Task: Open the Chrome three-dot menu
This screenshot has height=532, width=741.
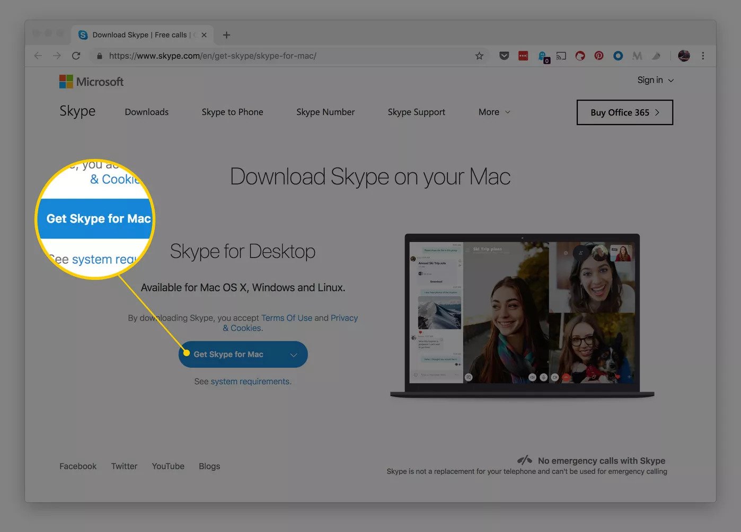Action: [x=703, y=56]
